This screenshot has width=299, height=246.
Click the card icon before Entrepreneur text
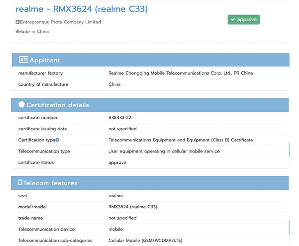click(x=18, y=22)
